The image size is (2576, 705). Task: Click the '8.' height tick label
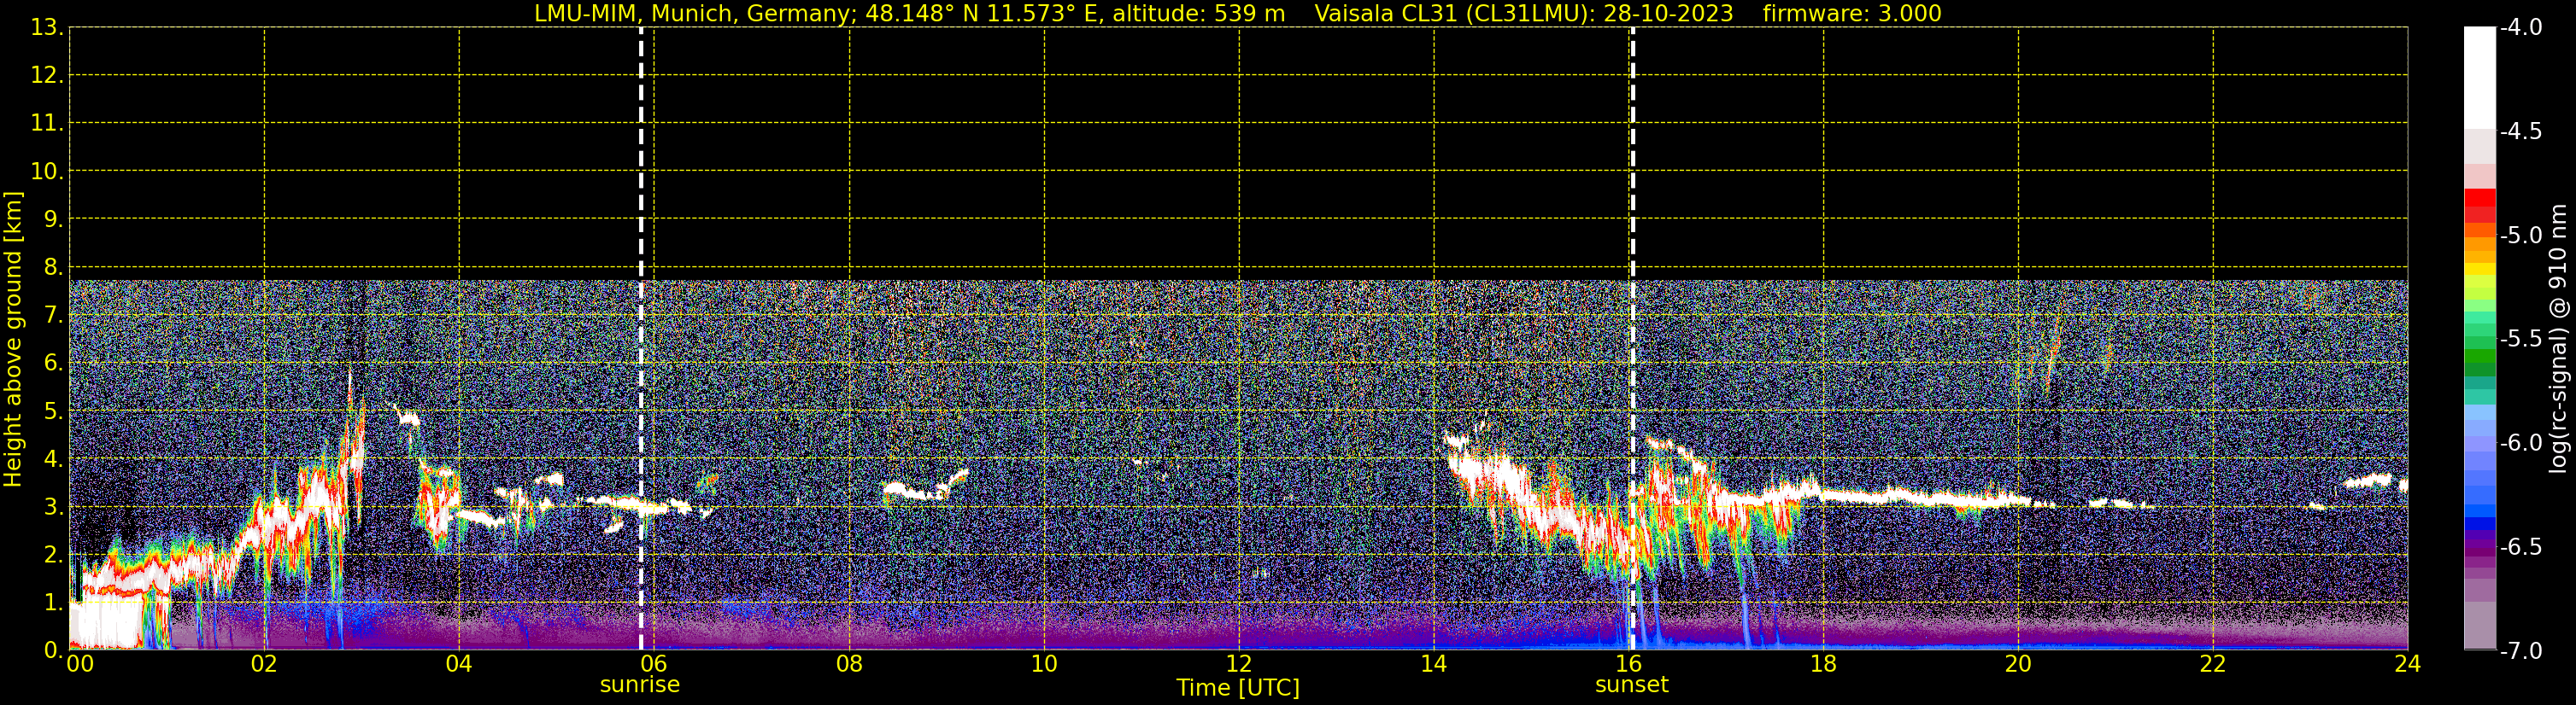click(x=53, y=268)
